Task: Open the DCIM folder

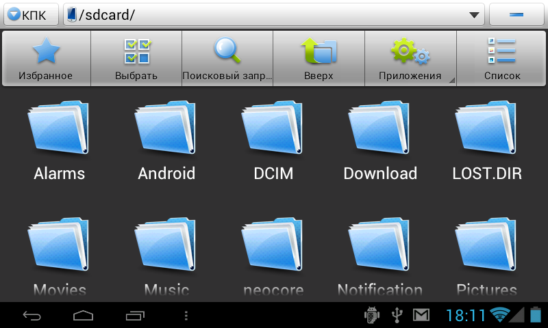Action: coord(273,141)
